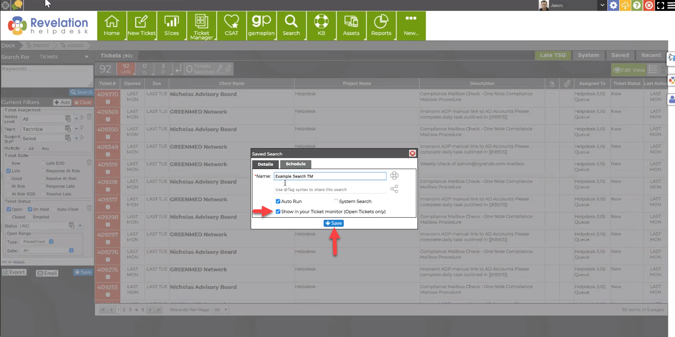Toggle the Auto Run checkbox

[x=278, y=201]
